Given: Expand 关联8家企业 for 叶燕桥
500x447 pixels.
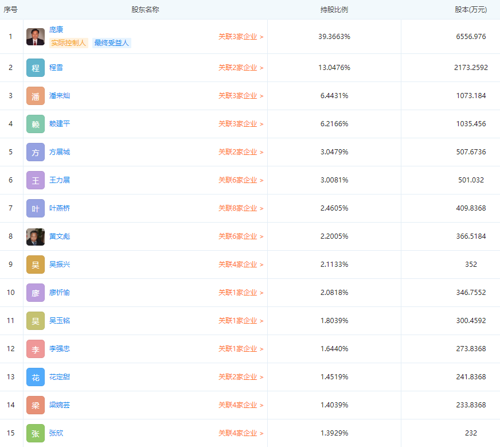Looking at the screenshot, I should point(240,208).
